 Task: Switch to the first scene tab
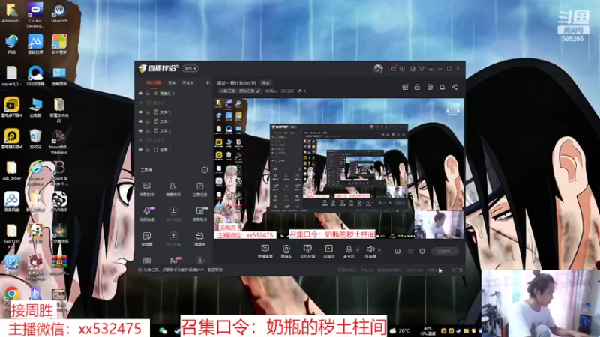point(154,83)
